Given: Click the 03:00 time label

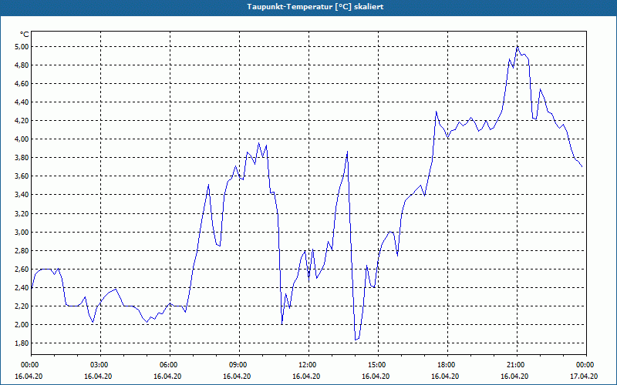Looking at the screenshot, I should tap(101, 365).
